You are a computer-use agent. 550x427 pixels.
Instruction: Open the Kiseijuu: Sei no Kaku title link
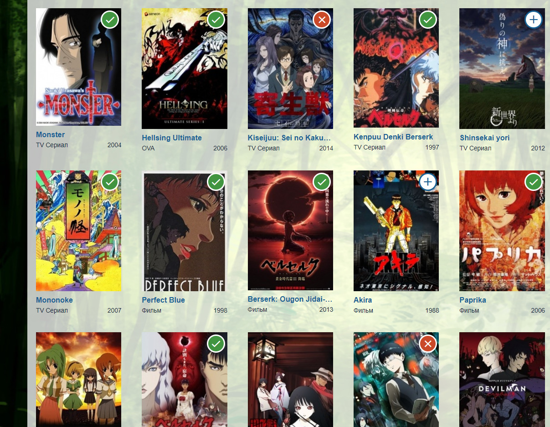(x=289, y=138)
